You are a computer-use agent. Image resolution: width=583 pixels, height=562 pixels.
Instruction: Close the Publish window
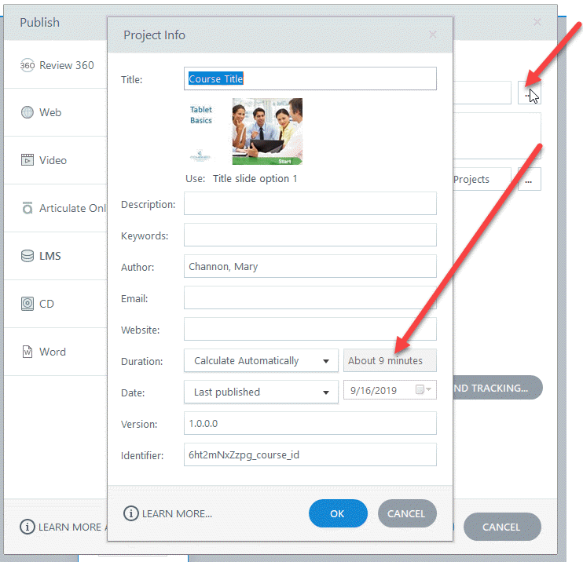coord(537,22)
